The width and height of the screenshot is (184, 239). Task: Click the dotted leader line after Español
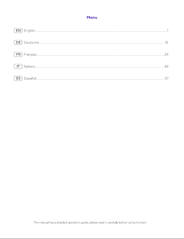(100, 80)
